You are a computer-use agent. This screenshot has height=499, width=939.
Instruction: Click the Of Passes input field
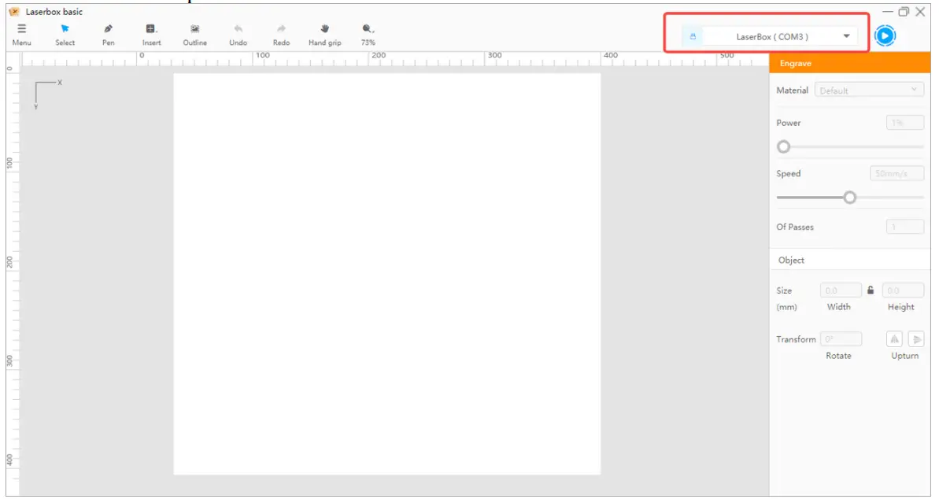click(x=905, y=227)
